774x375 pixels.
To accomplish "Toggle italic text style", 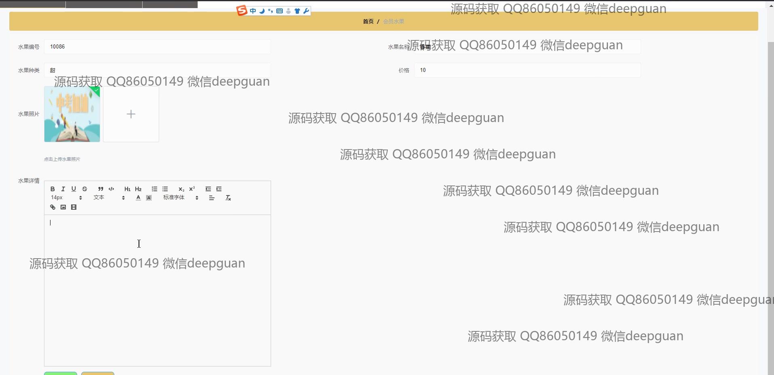I will pyautogui.click(x=63, y=189).
